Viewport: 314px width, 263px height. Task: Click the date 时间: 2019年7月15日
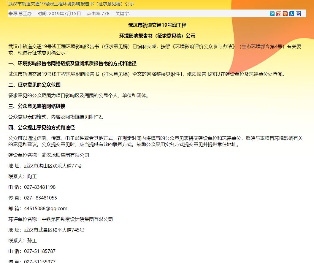tap(59, 14)
